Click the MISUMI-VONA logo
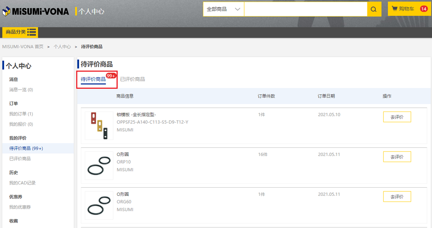The image size is (432, 228). pos(36,11)
